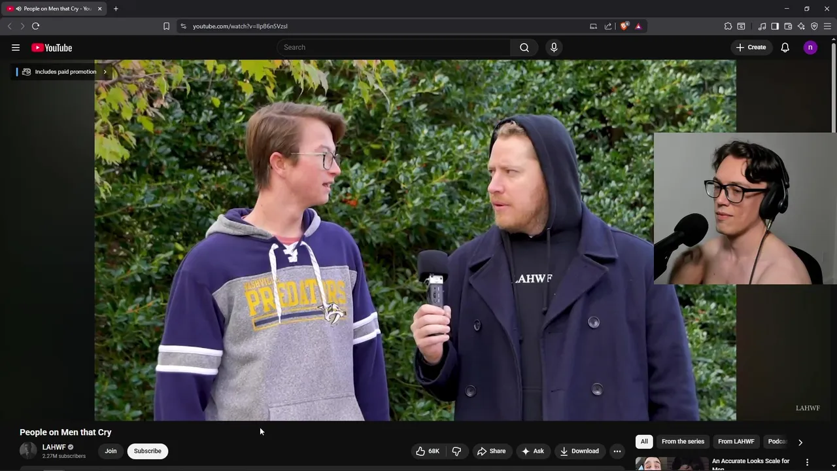Select the From LAHWF chip
The image size is (837, 471).
(736, 442)
